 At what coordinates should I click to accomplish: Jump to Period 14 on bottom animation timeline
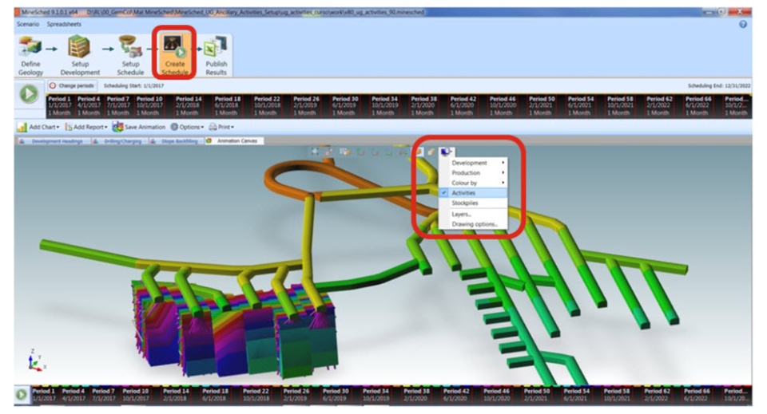coord(176,395)
